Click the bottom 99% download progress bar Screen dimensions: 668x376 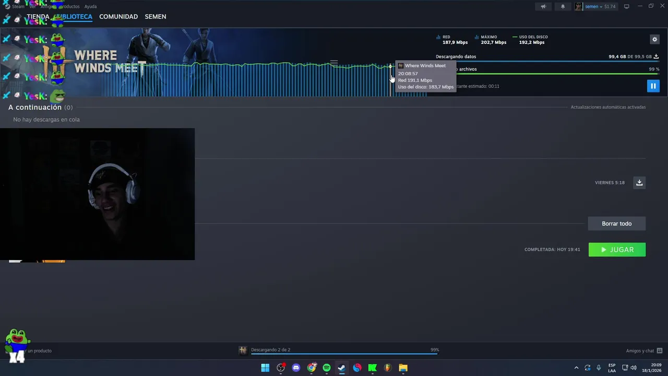[344, 354]
